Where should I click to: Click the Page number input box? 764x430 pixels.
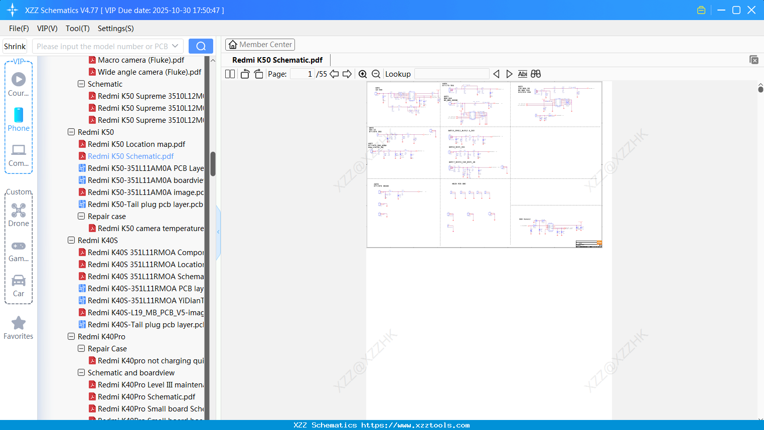[302, 74]
